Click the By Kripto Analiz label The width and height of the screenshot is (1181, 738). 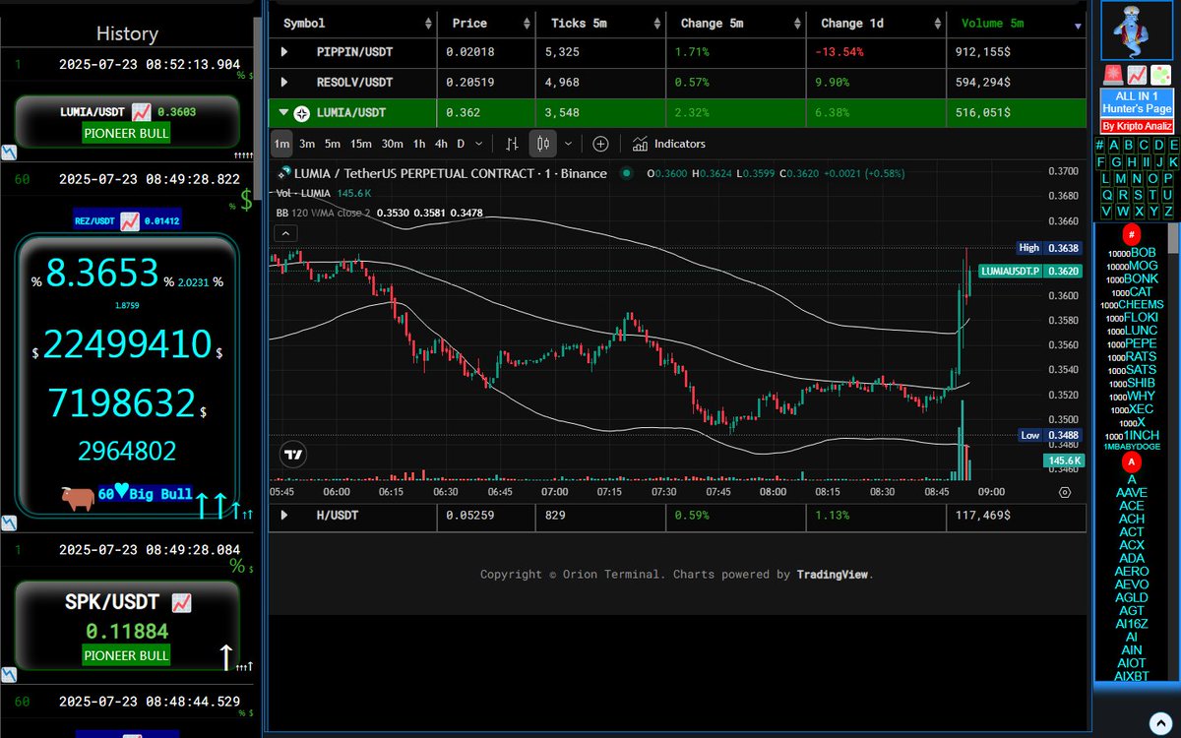pos(1137,126)
